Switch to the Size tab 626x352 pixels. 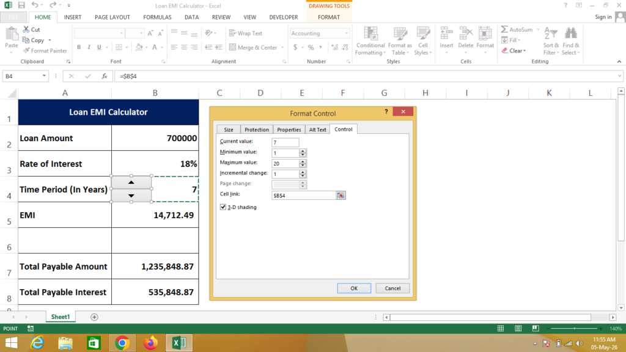tap(229, 130)
